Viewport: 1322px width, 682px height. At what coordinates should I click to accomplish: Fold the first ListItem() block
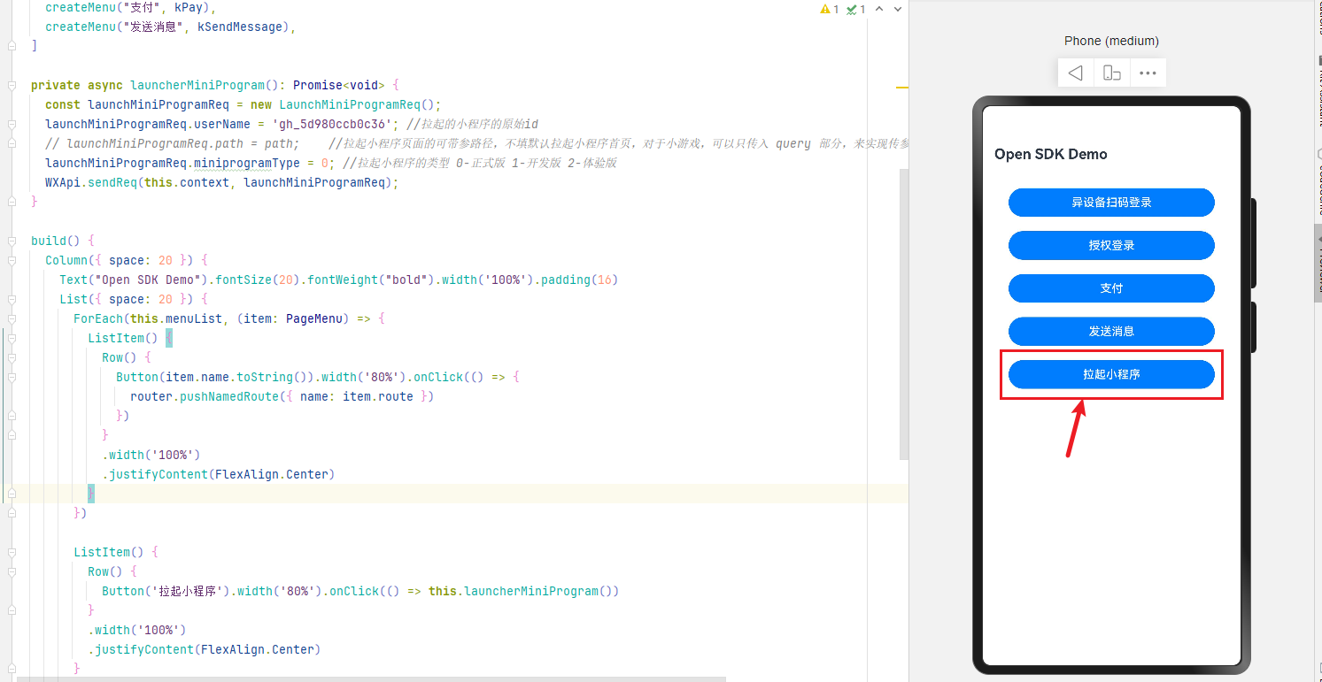tap(12, 338)
